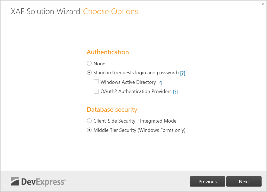Open help link for OAuth2 Authentication Providers
Viewport: 267px width, 192px height.
[x=175, y=91]
